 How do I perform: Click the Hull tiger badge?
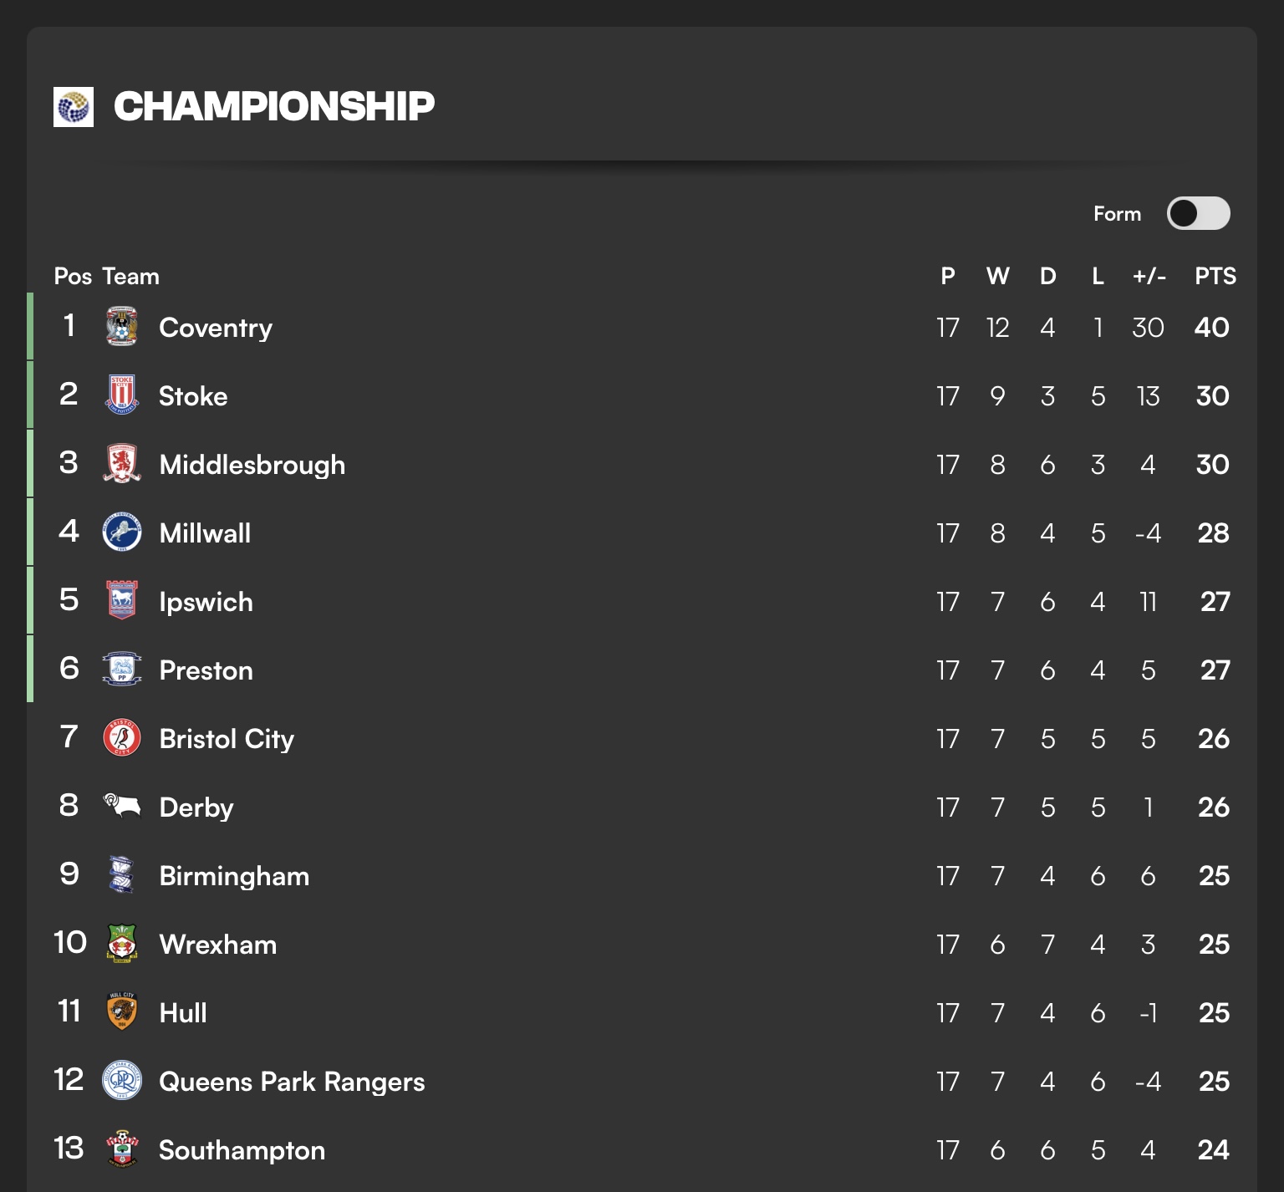click(x=122, y=1012)
